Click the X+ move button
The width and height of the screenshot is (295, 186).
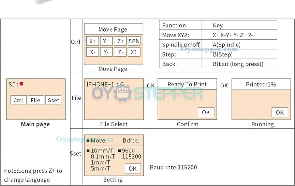(x=93, y=41)
